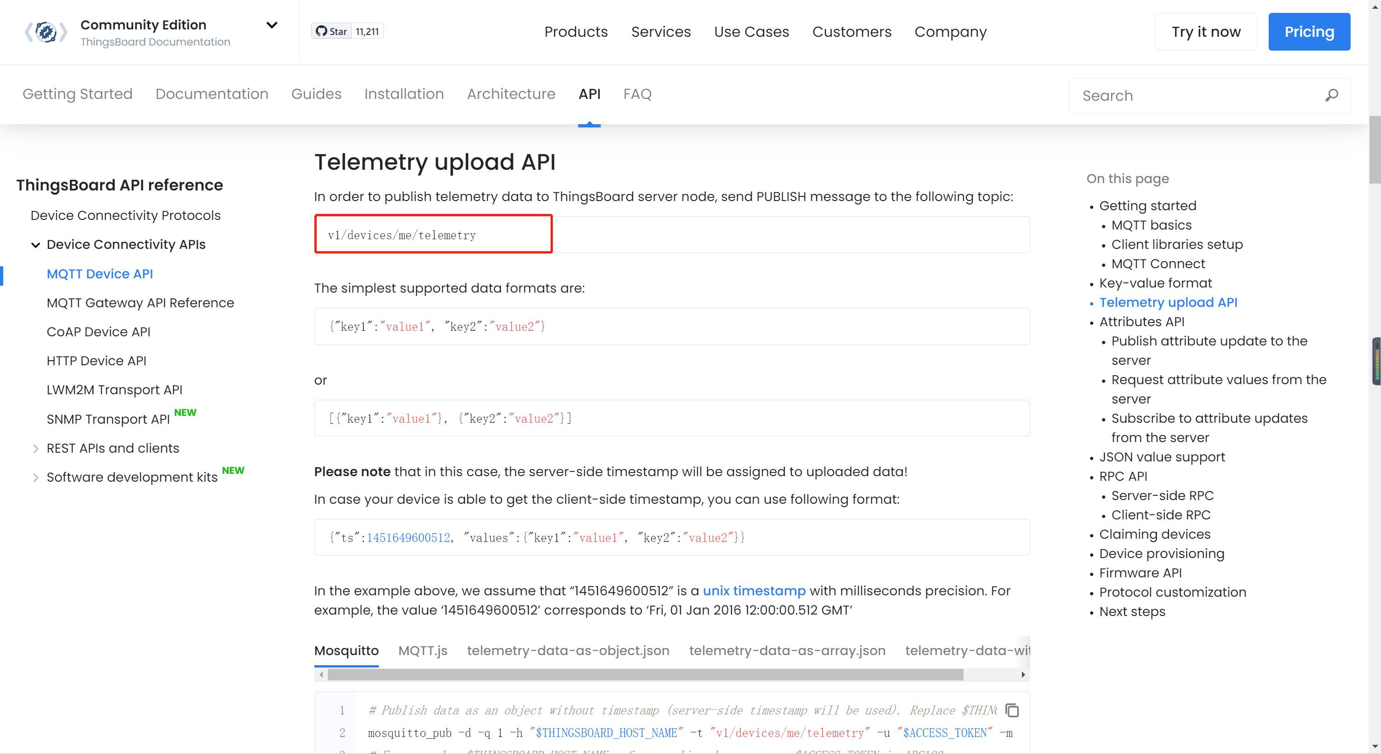Image resolution: width=1381 pixels, height=754 pixels.
Task: Jump to Protocol customization section
Action: (1172, 592)
